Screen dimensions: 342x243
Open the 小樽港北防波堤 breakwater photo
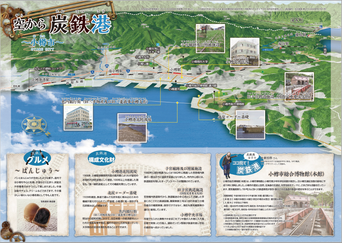(x=132, y=127)
